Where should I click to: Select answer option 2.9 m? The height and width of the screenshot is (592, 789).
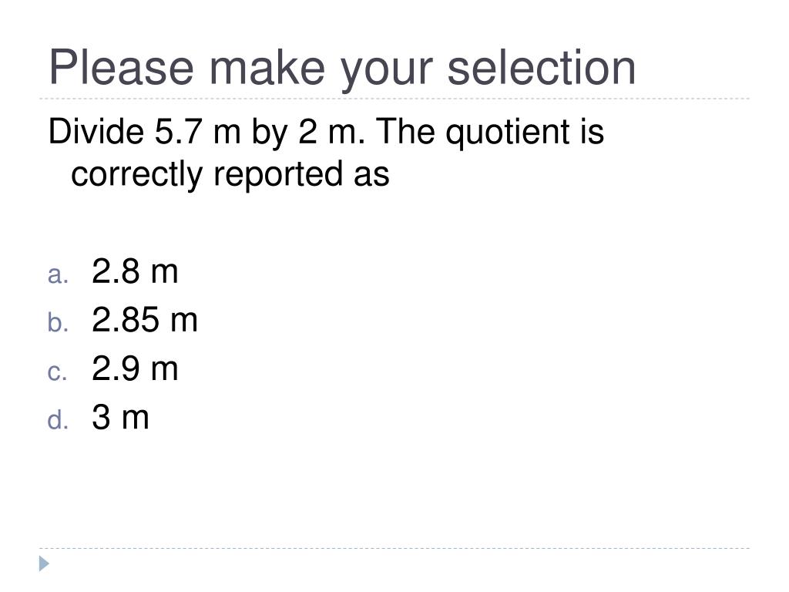[x=135, y=368]
